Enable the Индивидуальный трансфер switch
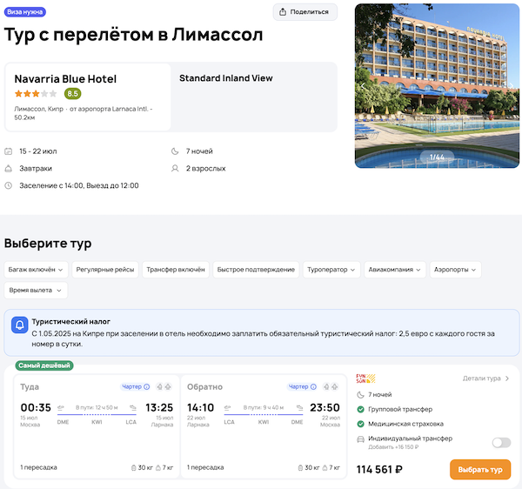This screenshot has height=489, width=522. pyautogui.click(x=501, y=442)
